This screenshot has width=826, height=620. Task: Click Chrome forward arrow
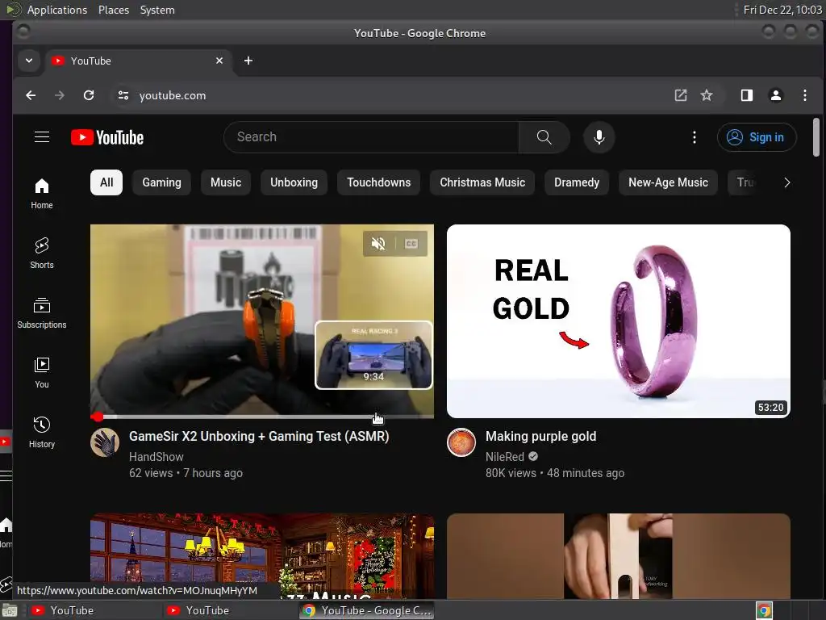[x=60, y=95]
